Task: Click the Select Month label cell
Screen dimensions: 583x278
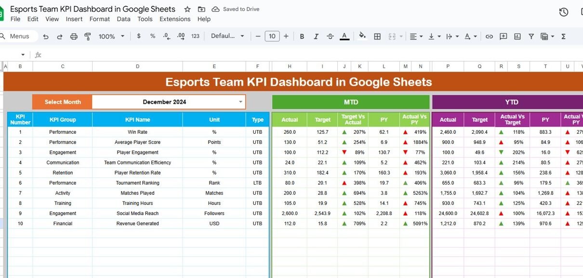Action: point(63,102)
